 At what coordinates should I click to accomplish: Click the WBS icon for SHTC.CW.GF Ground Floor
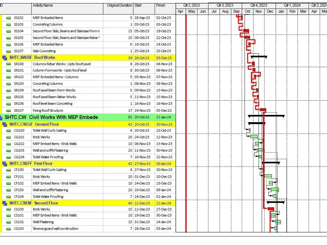[4, 124]
